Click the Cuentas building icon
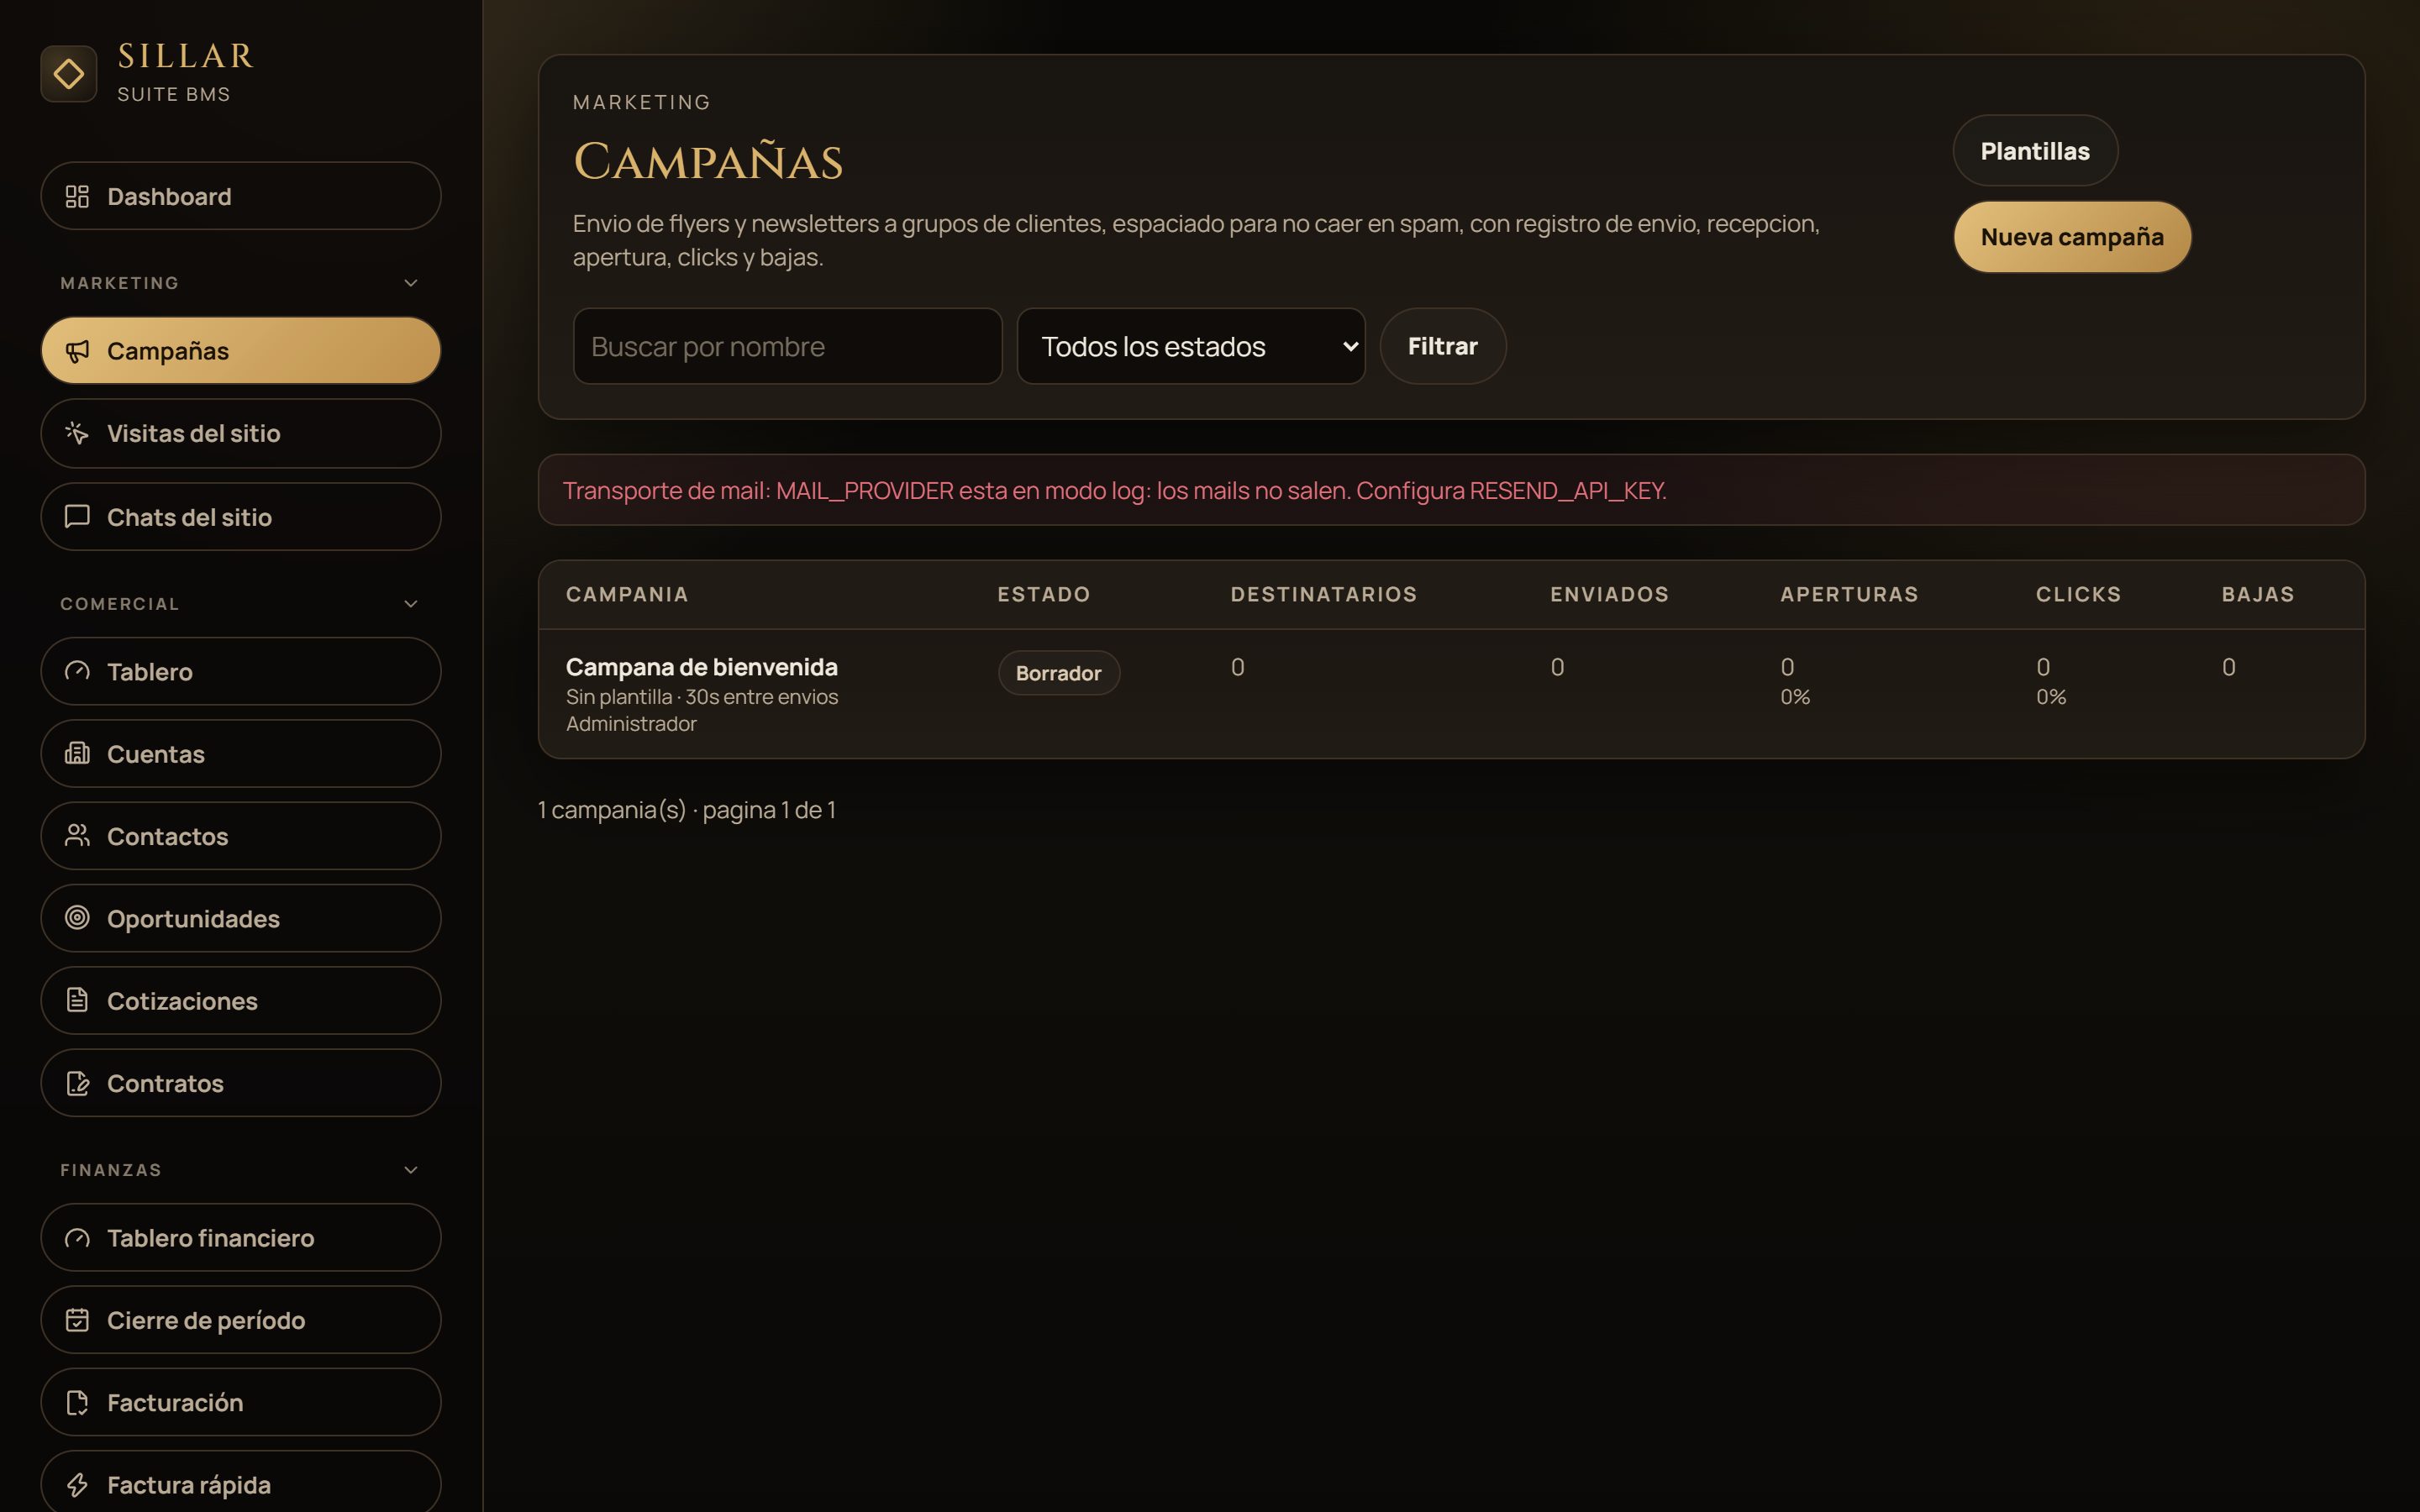 pos(77,753)
